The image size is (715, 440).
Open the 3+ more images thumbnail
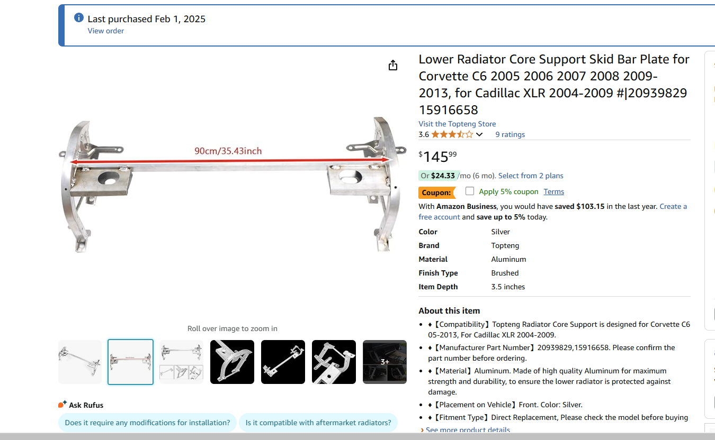click(x=385, y=362)
